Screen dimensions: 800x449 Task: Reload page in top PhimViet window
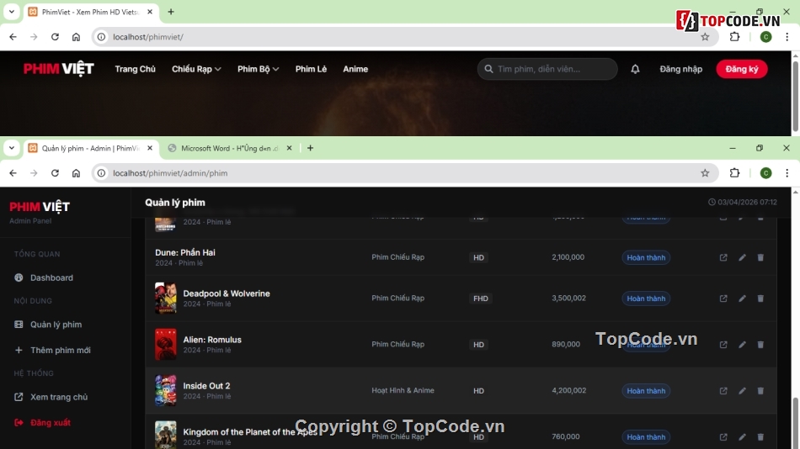55,37
